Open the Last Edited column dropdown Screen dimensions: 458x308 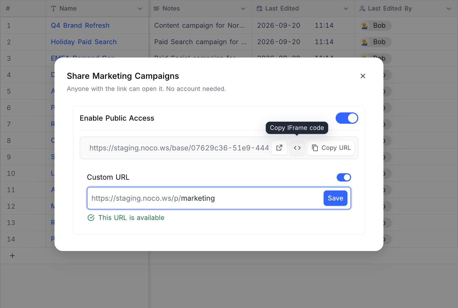[x=346, y=9]
